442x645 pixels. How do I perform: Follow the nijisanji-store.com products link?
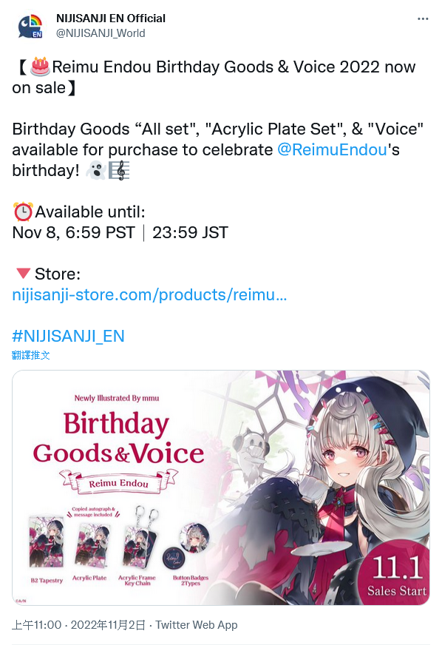tap(149, 294)
